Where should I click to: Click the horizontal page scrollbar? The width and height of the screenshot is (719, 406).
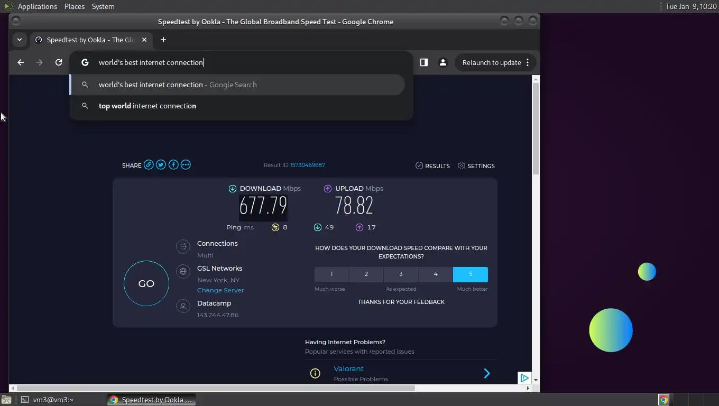(x=215, y=388)
